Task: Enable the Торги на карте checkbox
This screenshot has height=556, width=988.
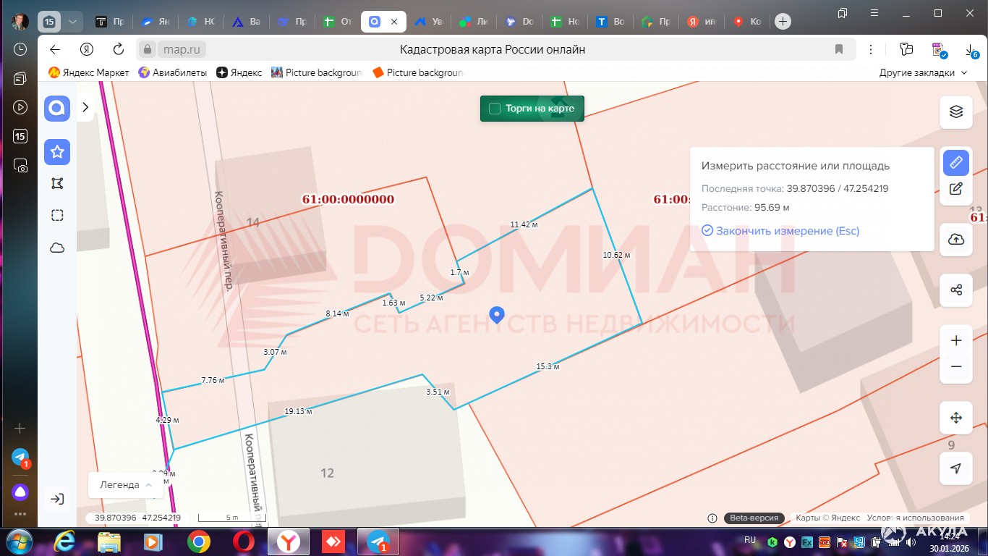Action: click(495, 109)
